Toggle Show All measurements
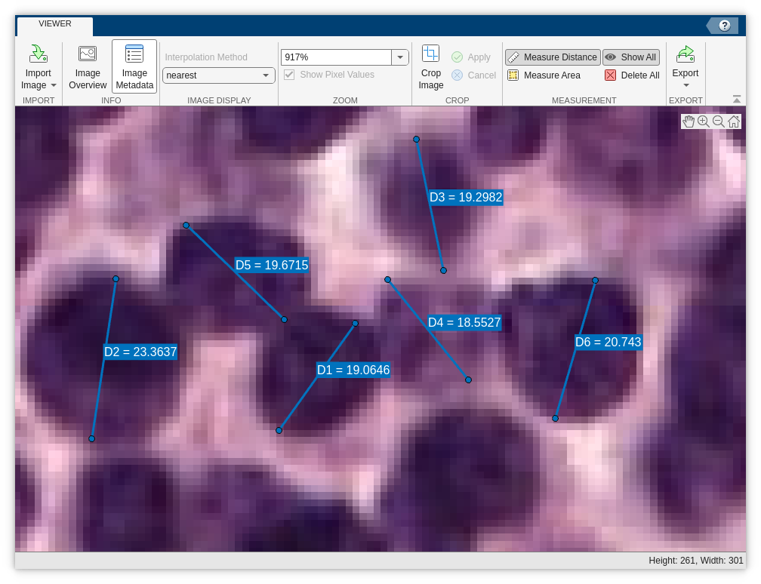Image resolution: width=761 pixels, height=584 pixels. coord(631,57)
